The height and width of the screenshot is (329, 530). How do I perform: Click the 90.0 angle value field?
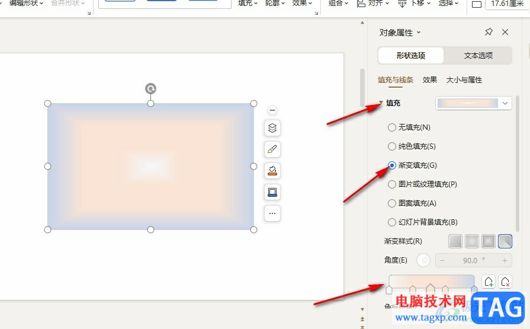point(474,260)
